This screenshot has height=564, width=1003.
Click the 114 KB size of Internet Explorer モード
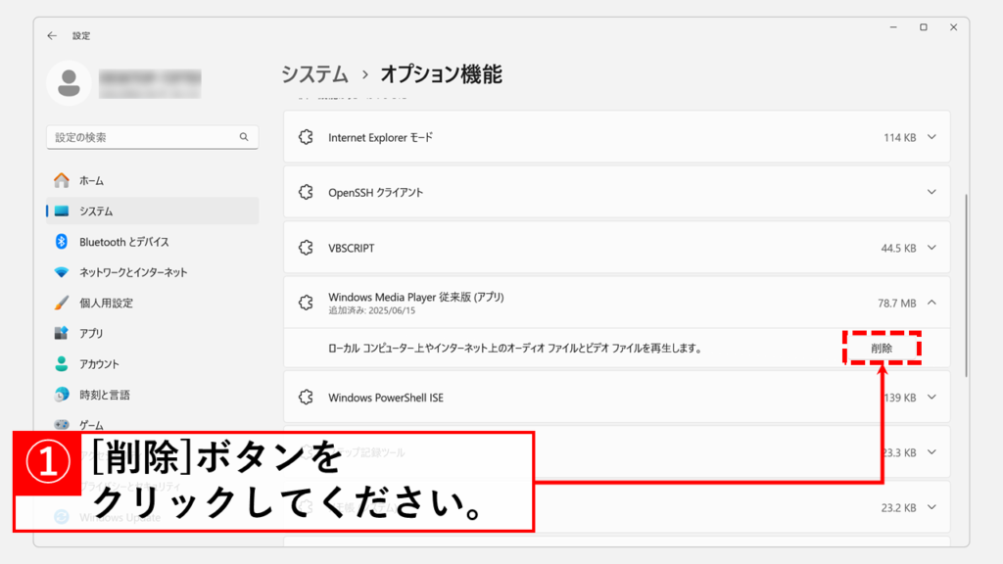[x=899, y=137]
